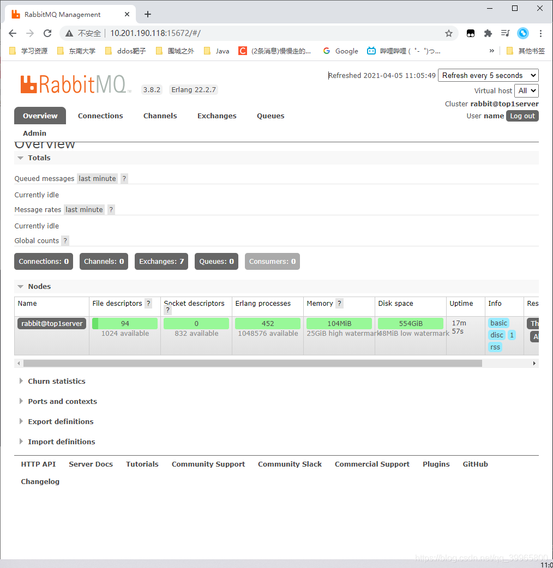The width and height of the screenshot is (553, 568).
Task: Change Message rates 'last minute' range
Action: [x=84, y=210]
